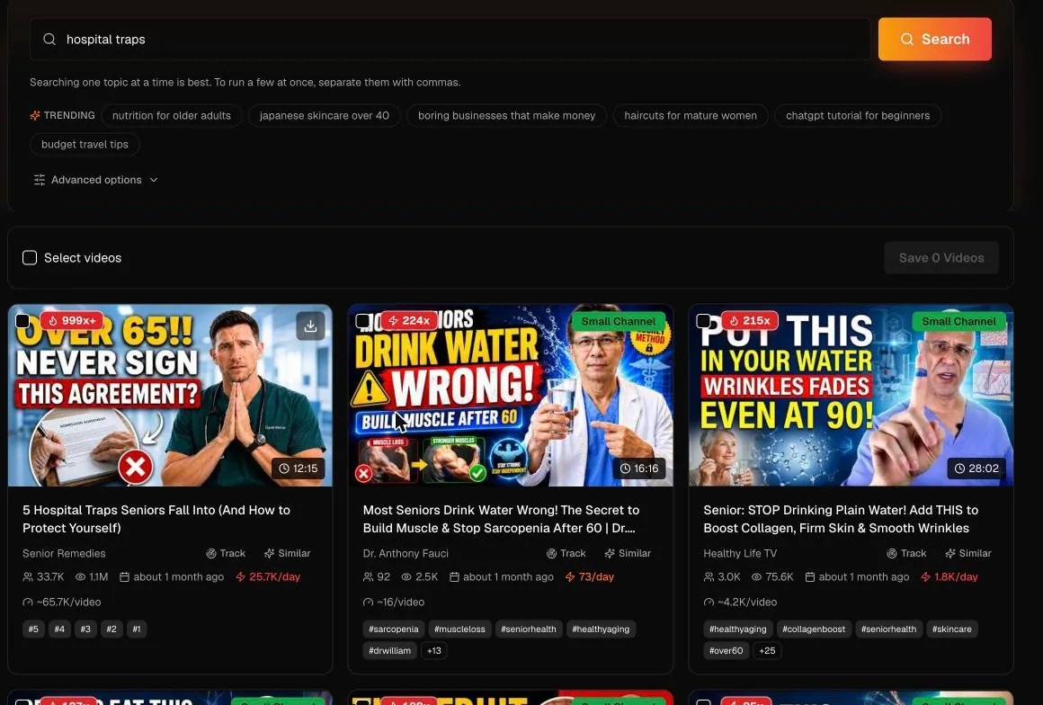Click the 215x flame badge
This screenshot has width=1043, height=705.
[x=750, y=320]
